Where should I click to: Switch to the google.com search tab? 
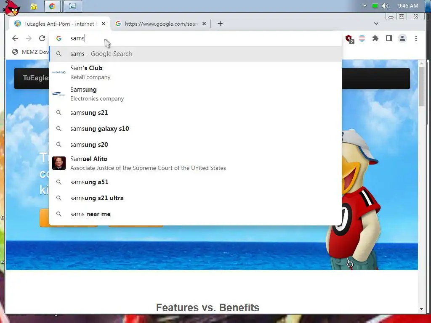pyautogui.click(x=161, y=24)
